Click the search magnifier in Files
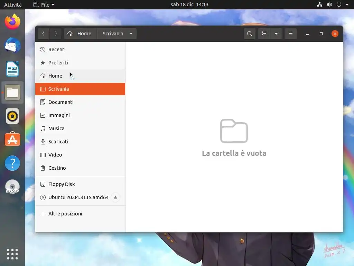 [x=250, y=34]
